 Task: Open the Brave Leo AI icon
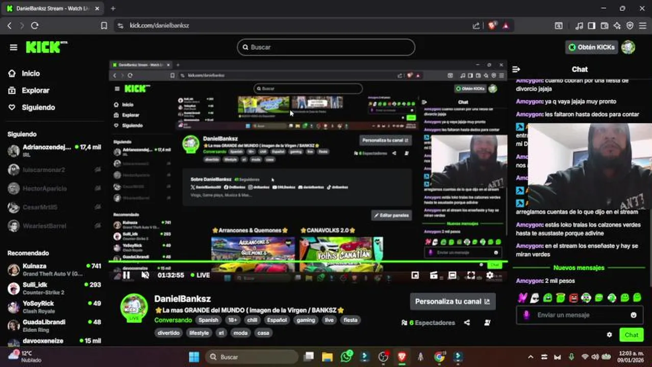coord(617,25)
